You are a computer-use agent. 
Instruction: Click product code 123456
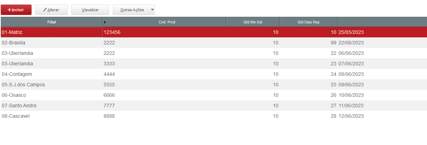pos(112,32)
